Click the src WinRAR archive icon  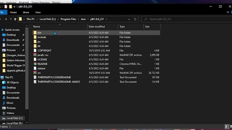pyautogui.click(x=35, y=73)
